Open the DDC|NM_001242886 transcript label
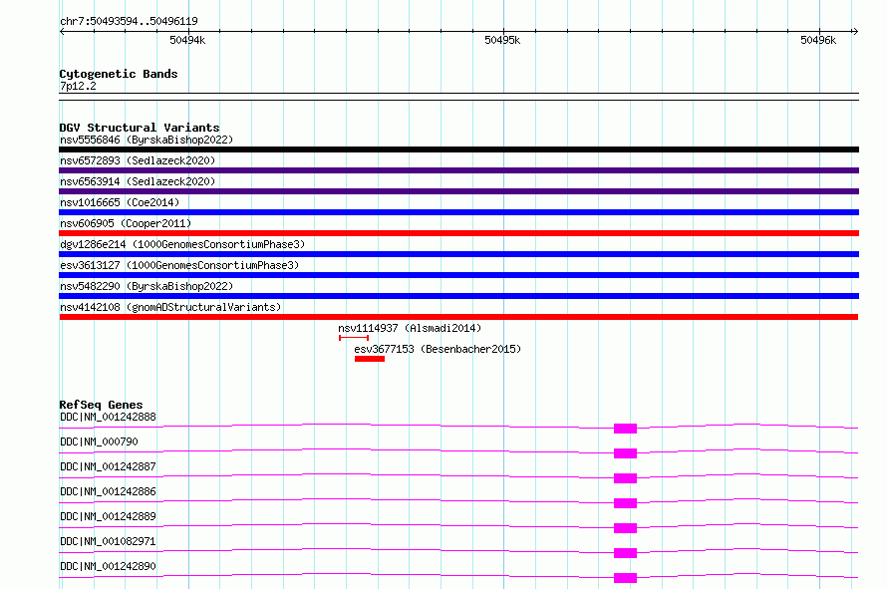Screen dimensions: 887x589 point(108,491)
